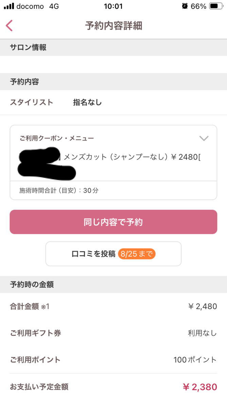
Task: Tap the ¥2,380 payment amount
Action: pos(199,387)
